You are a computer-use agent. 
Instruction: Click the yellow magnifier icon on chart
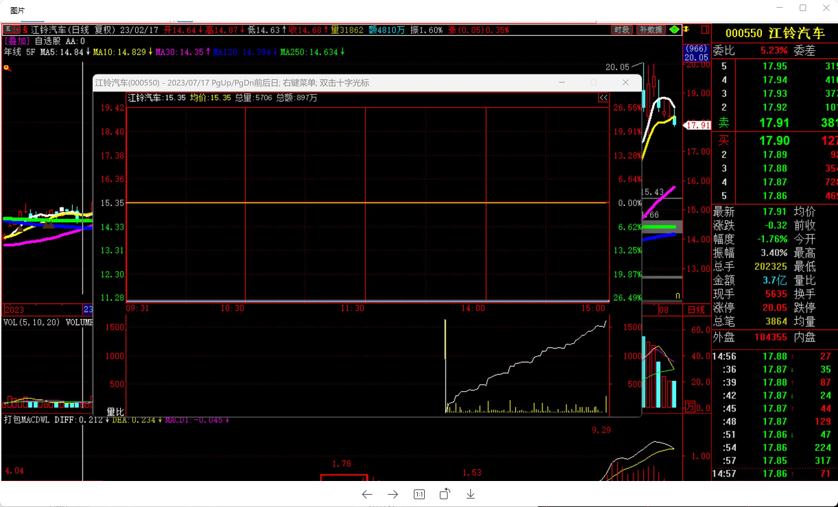click(7, 68)
